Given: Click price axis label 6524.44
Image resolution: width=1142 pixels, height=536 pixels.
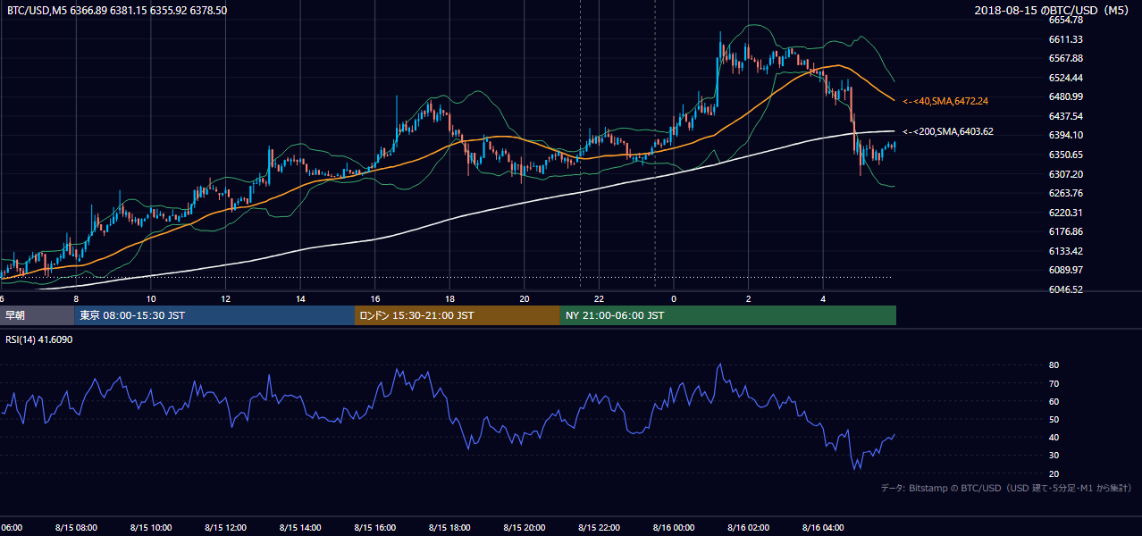Looking at the screenshot, I should 1066,78.
